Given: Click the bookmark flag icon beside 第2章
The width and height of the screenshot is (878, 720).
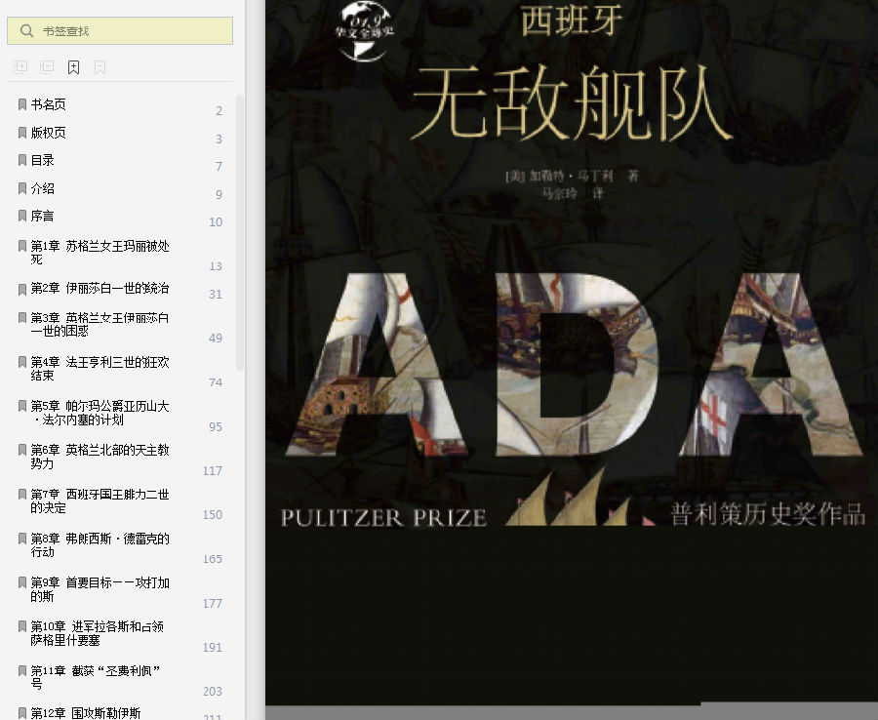Looking at the screenshot, I should (x=22, y=289).
